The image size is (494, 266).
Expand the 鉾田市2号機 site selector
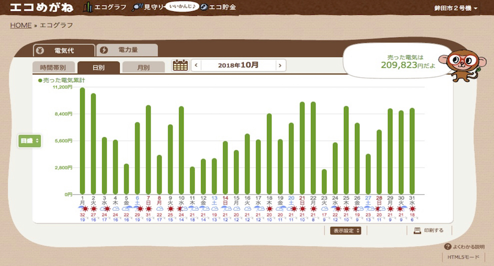455,8
